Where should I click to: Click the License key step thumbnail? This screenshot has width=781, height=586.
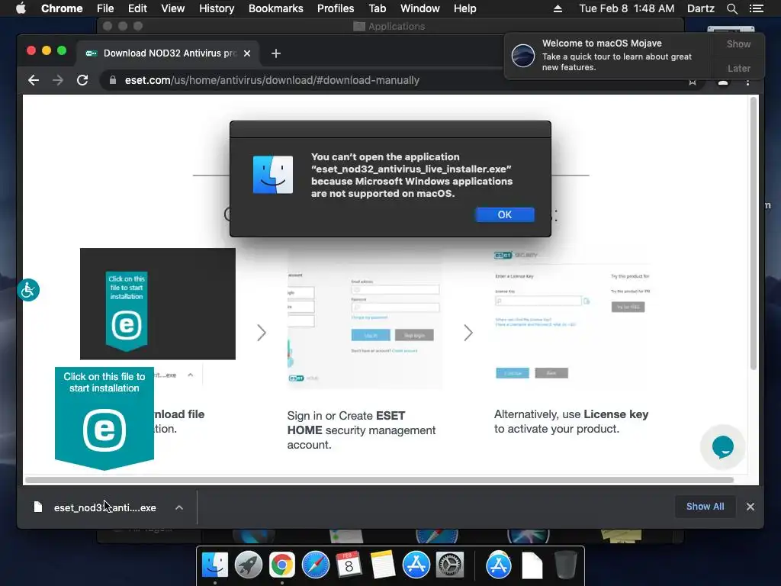[x=572, y=315]
